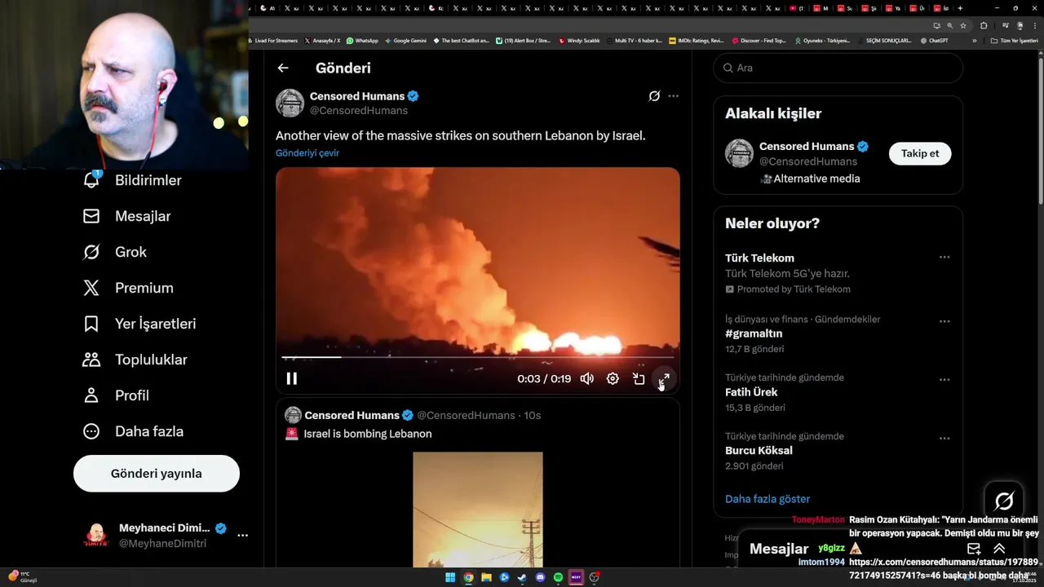Open Grok from the left sidebar
1044x587 pixels.
114,252
